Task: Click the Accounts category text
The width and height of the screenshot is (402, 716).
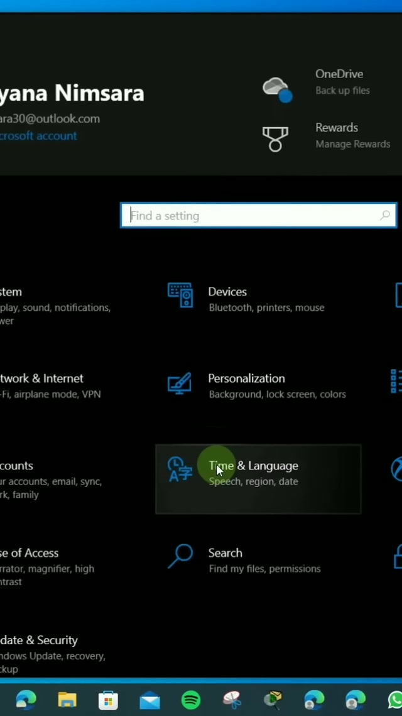Action: 17,466
